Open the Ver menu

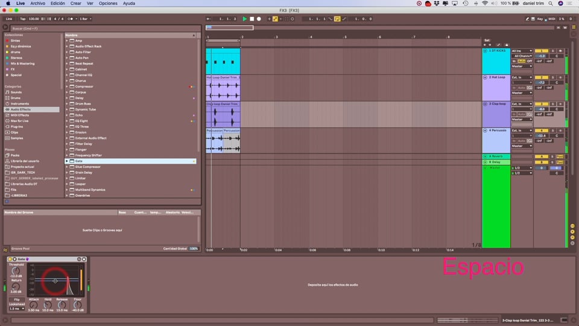click(x=90, y=4)
